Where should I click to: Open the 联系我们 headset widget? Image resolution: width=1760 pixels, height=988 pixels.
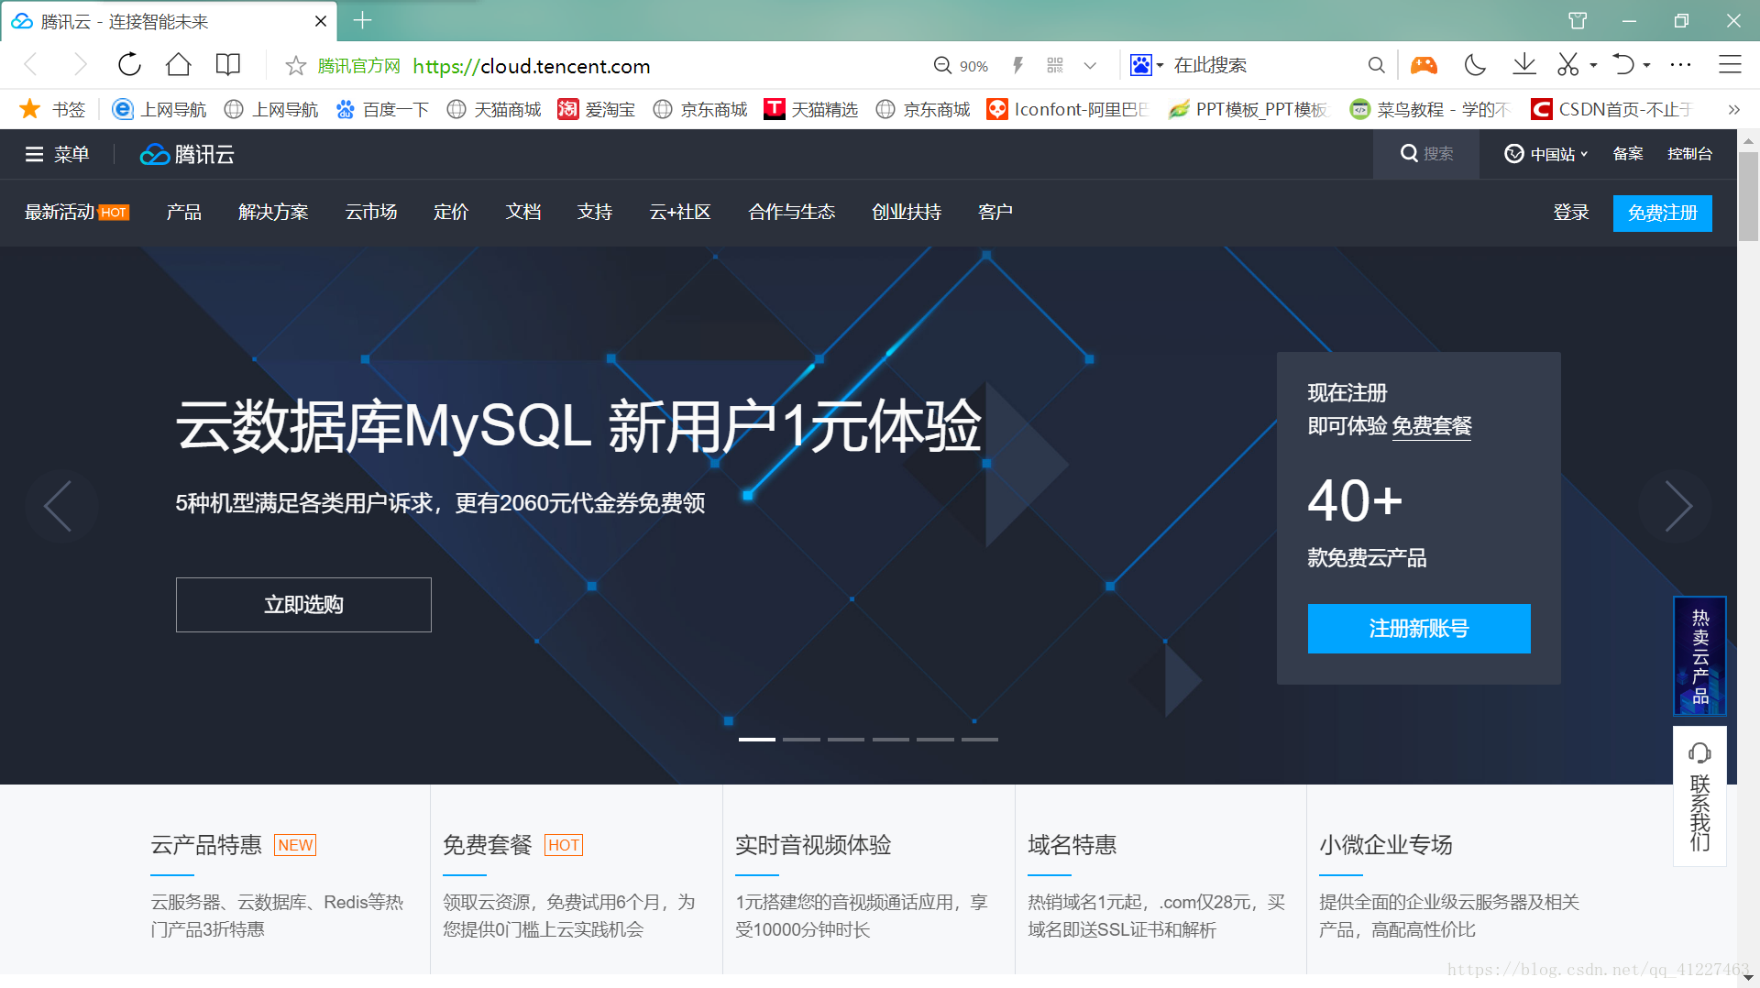click(1700, 796)
